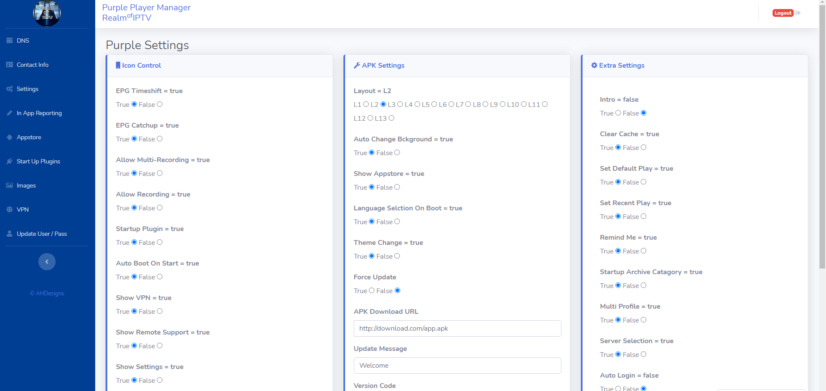Set Remind Me to False
Screen dimensions: 826x391
coord(644,251)
